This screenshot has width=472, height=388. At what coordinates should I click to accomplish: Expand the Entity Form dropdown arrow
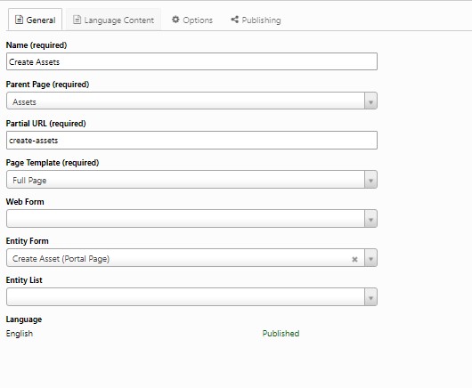click(x=370, y=258)
